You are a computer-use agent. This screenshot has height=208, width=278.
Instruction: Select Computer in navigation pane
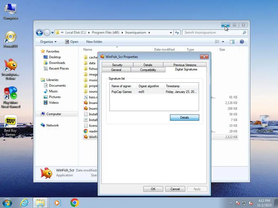pyautogui.click(x=57, y=114)
